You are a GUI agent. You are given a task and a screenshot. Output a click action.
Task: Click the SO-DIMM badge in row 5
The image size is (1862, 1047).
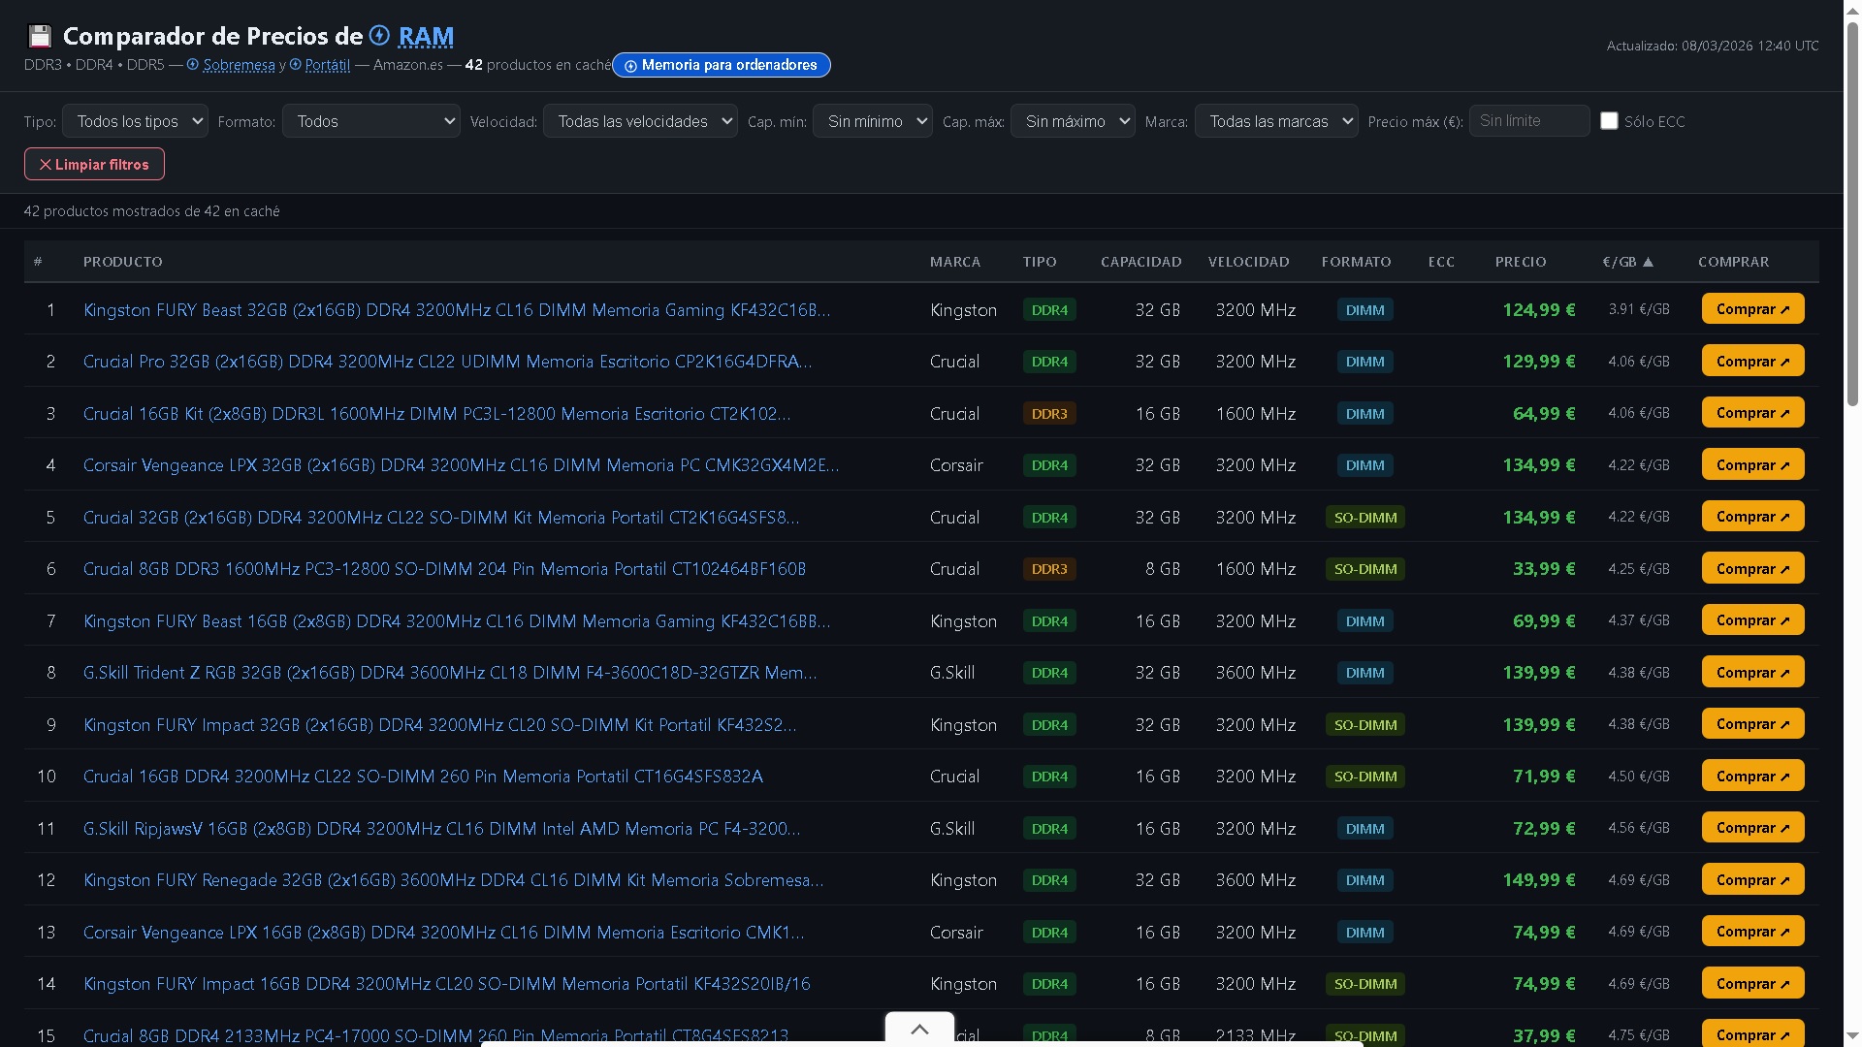(1364, 518)
